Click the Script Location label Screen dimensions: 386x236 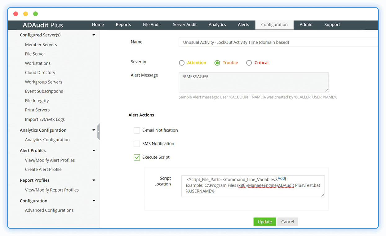163,181
